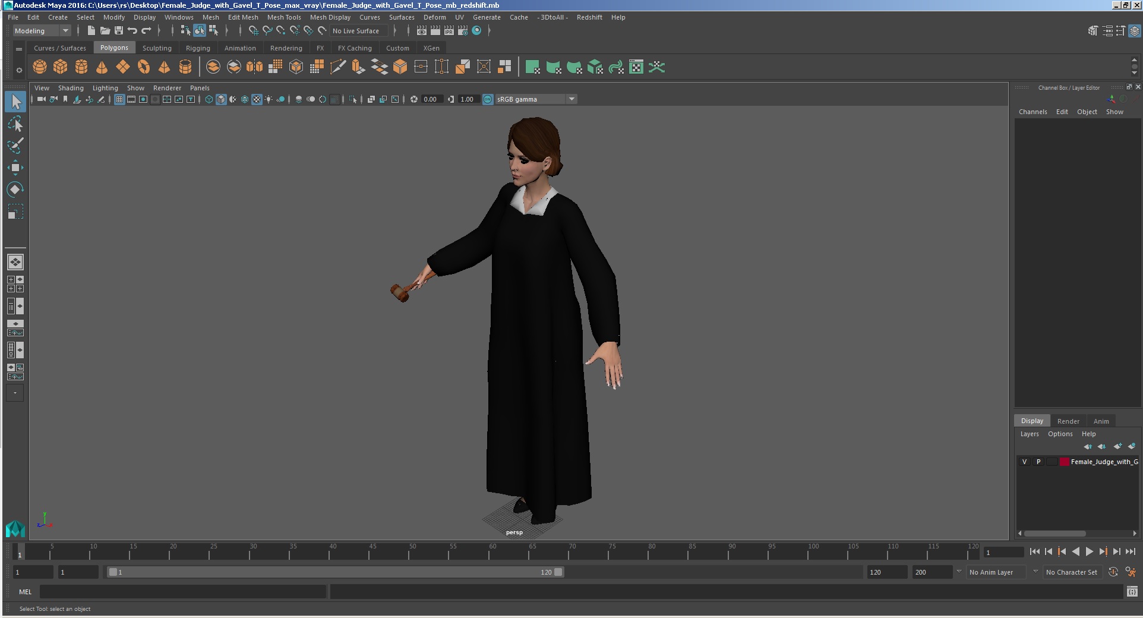
Task: Click the current frame field by playback controls
Action: pyautogui.click(x=1003, y=552)
